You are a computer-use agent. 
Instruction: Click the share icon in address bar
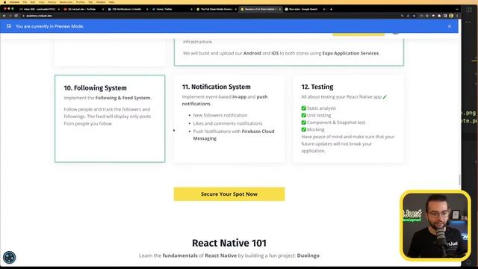[409, 16]
